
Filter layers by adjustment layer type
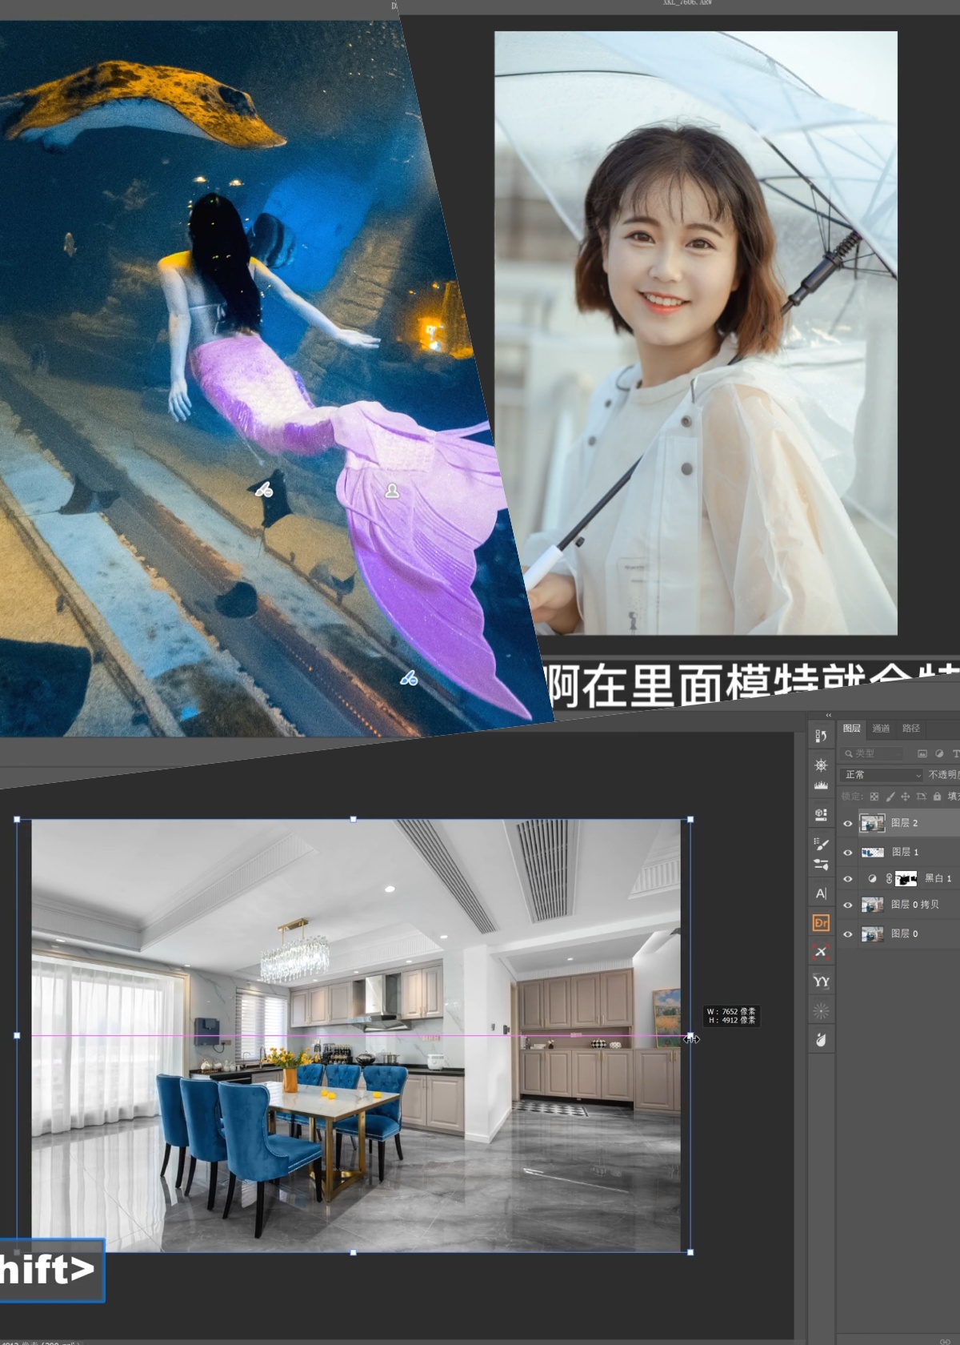939,753
